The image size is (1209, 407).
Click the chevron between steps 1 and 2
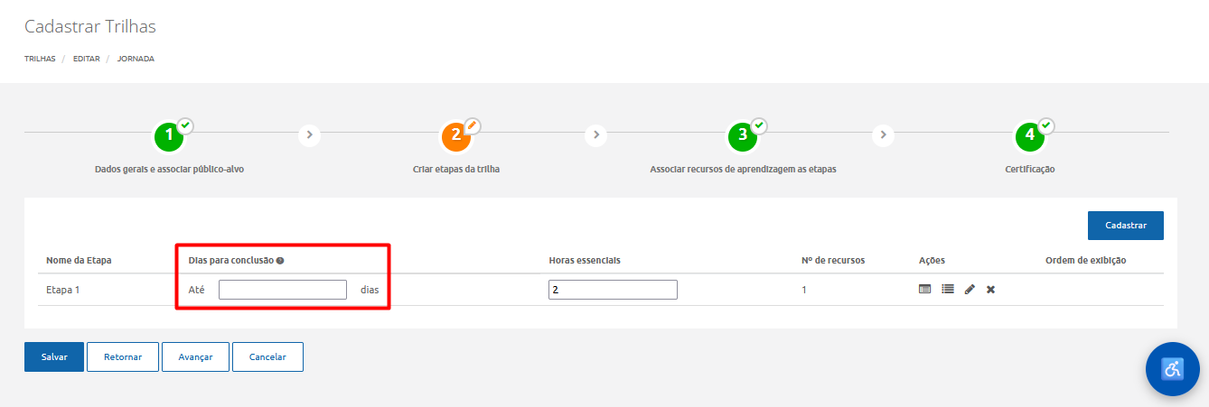pos(310,134)
